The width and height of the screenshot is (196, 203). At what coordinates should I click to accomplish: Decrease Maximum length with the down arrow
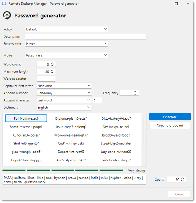52,73
